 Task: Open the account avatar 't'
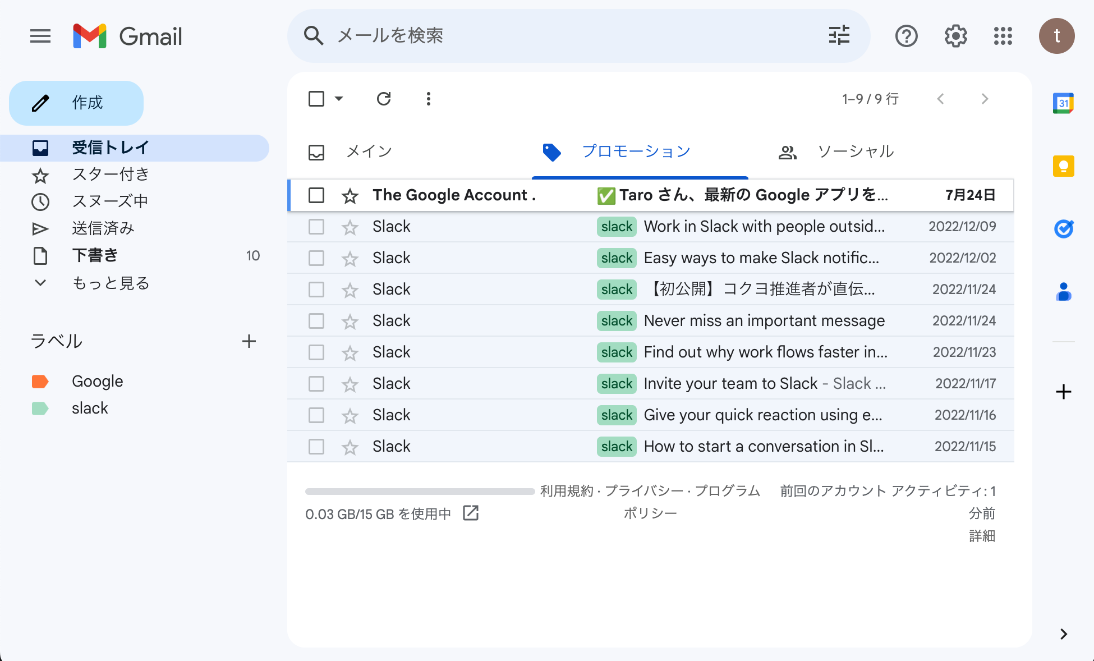[1056, 36]
